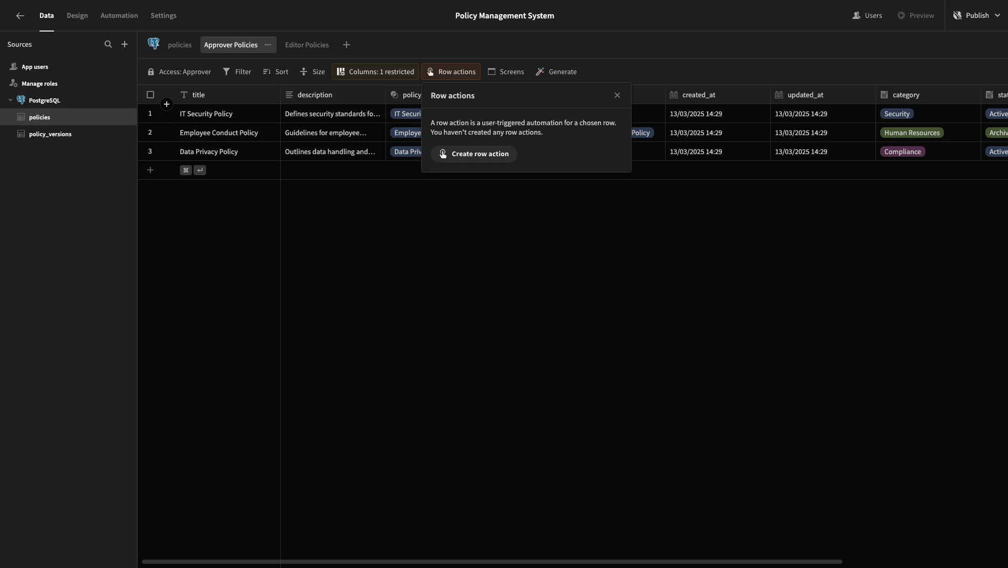Click created_at cell in row 2
The height and width of the screenshot is (568, 1008).
pos(718,133)
